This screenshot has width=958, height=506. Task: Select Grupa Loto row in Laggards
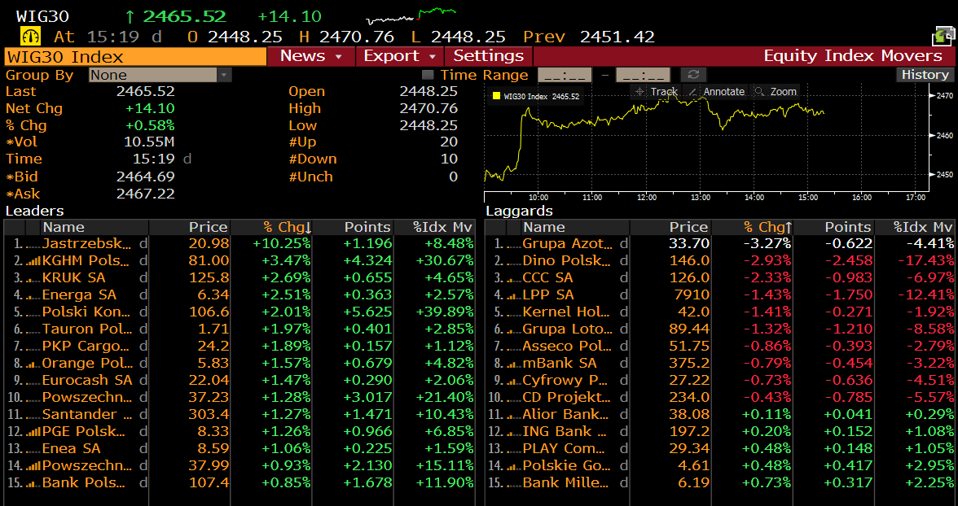tap(720, 329)
